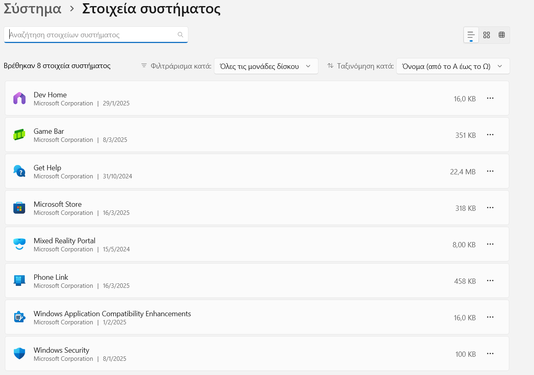Open more options for Mixed Reality Portal

[x=490, y=244]
